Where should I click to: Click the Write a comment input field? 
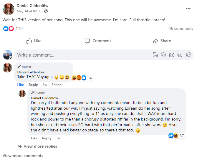(82, 55)
